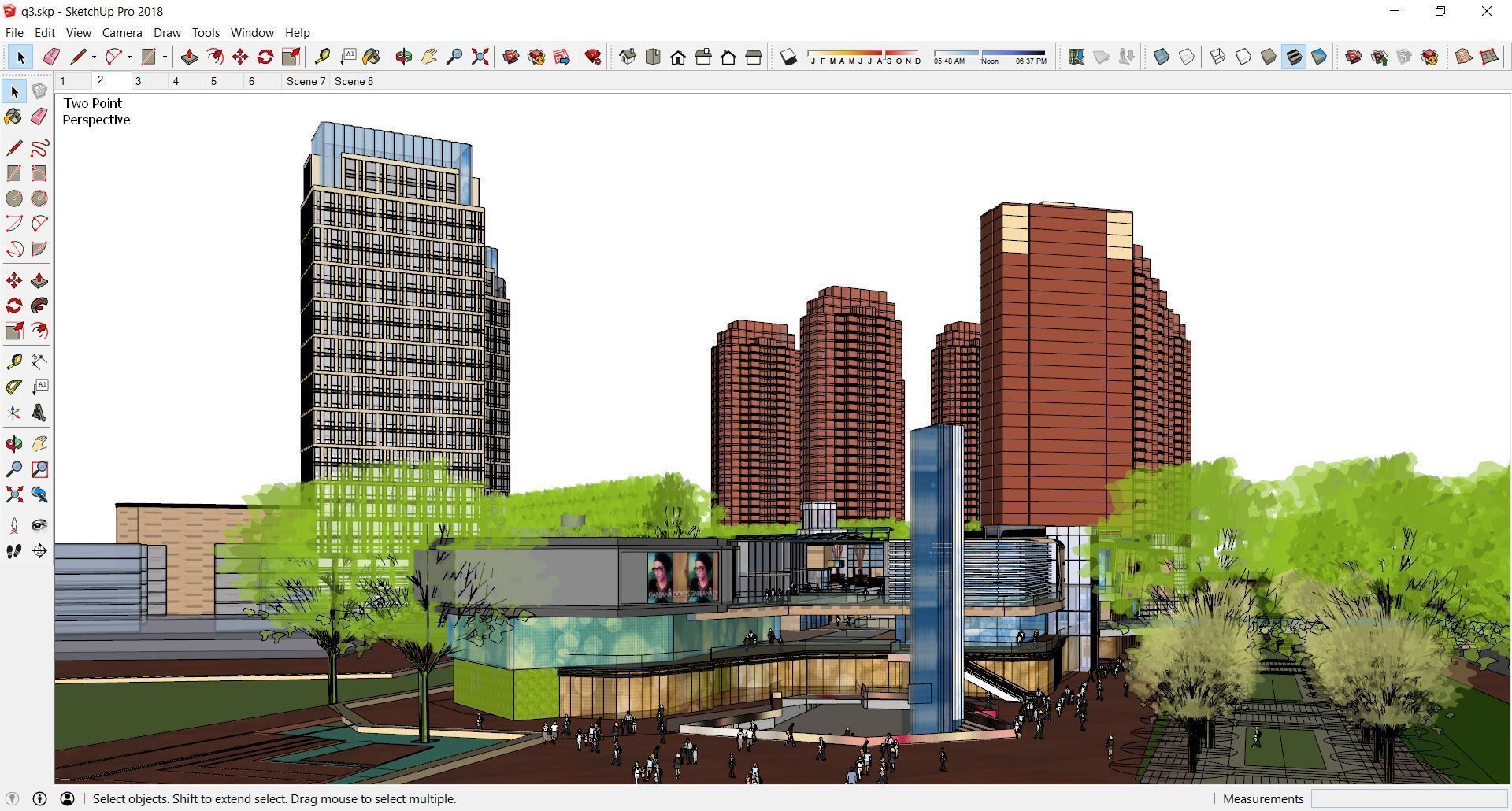Expand the line tools dropdown arrow

(x=94, y=57)
